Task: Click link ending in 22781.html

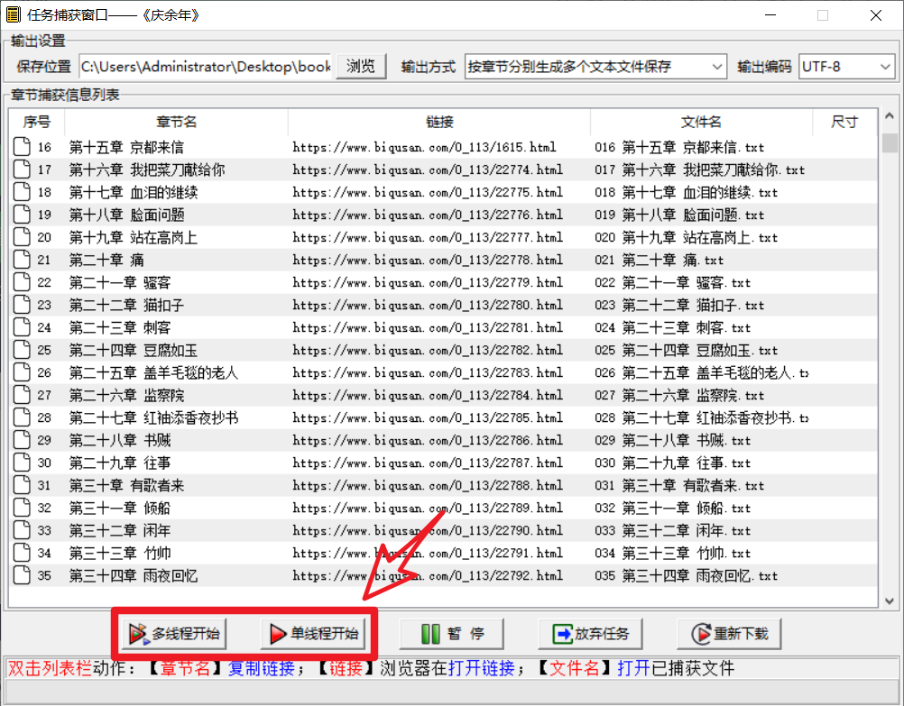Action: [428, 327]
